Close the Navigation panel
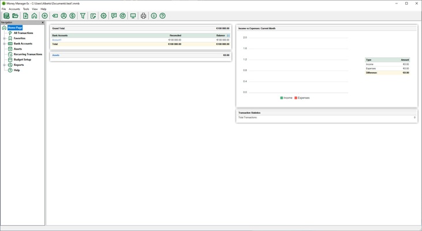The image size is (422, 231). [x=43, y=23]
